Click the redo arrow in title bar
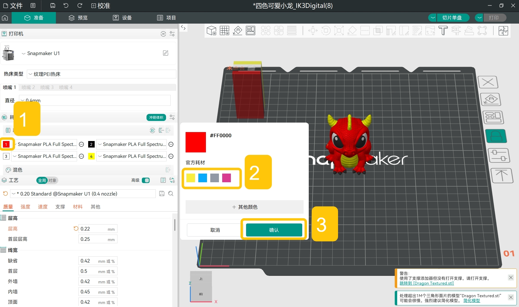 click(79, 6)
